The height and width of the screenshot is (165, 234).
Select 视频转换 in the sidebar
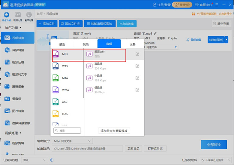[x=18, y=38]
